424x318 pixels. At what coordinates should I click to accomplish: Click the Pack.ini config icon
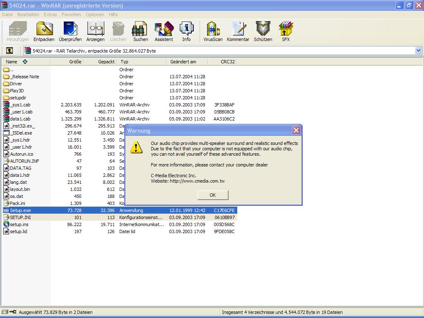coord(6,203)
